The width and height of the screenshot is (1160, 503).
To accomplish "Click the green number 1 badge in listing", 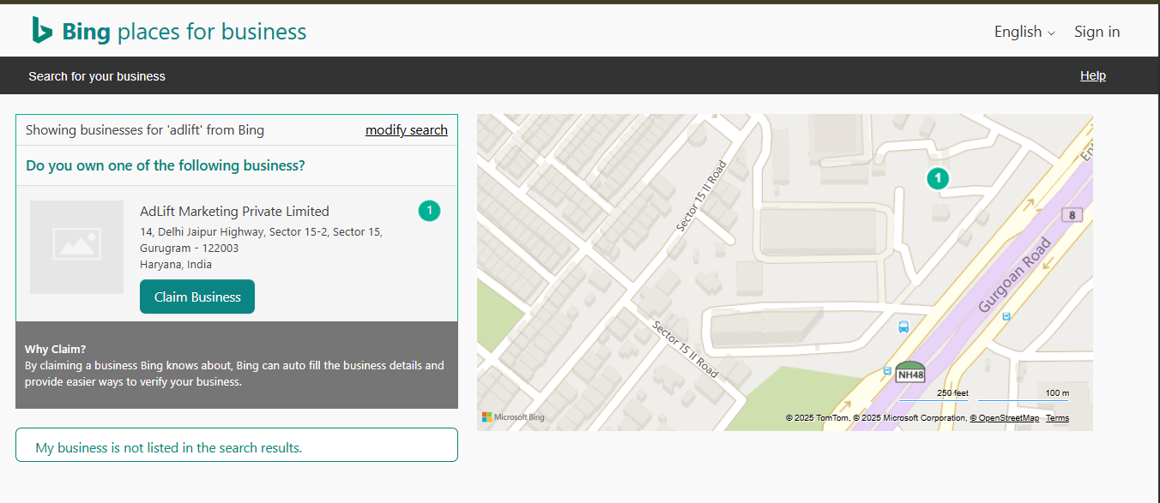I will click(x=429, y=210).
